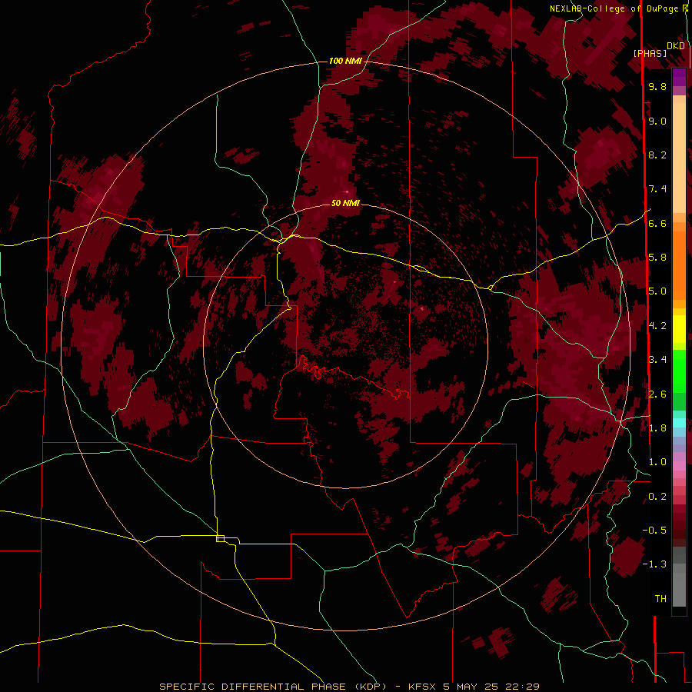The width and height of the screenshot is (692, 692).
Task: Click the 50 NMI range ring label
Action: coord(345,203)
